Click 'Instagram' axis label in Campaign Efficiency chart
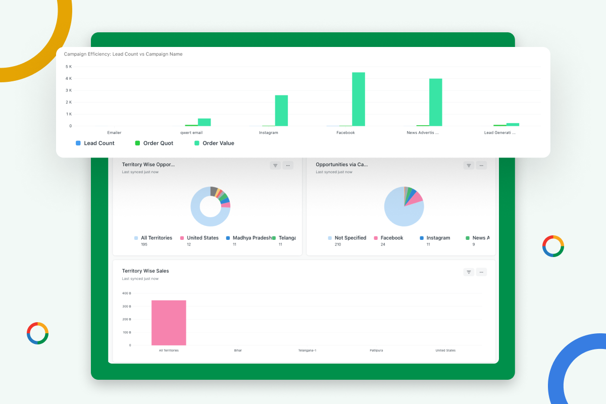 click(269, 133)
